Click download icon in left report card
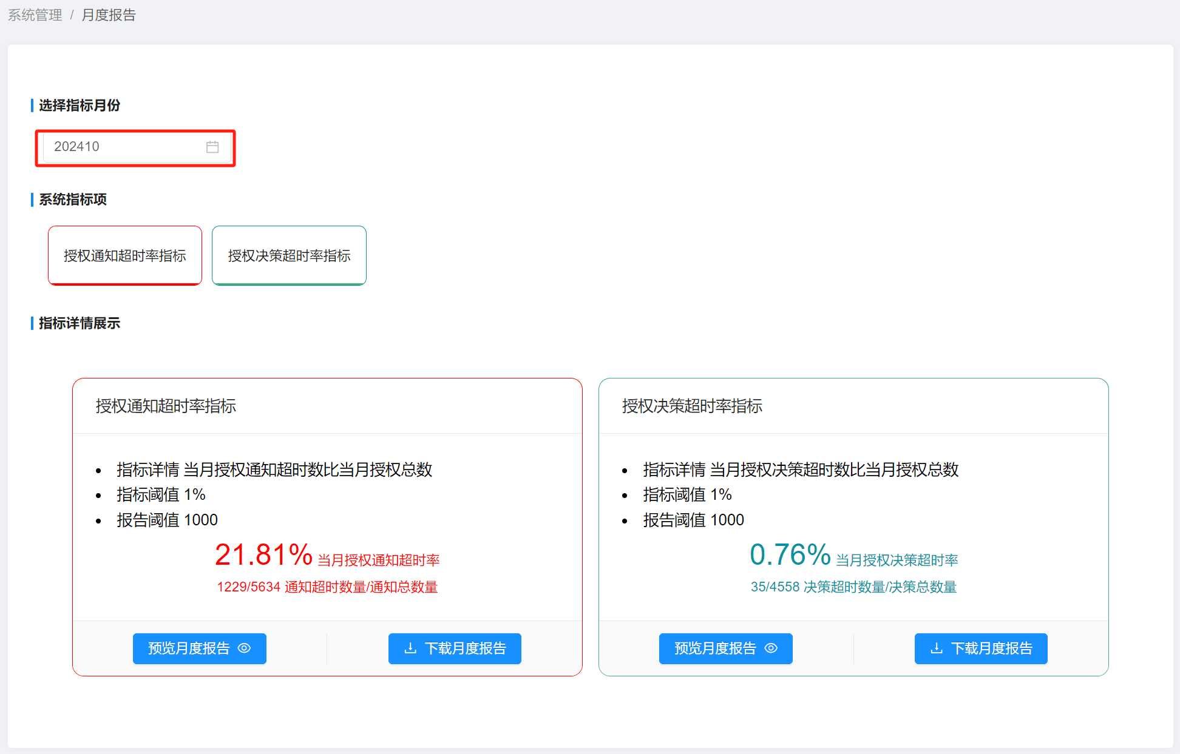This screenshot has height=754, width=1180. 410,648
